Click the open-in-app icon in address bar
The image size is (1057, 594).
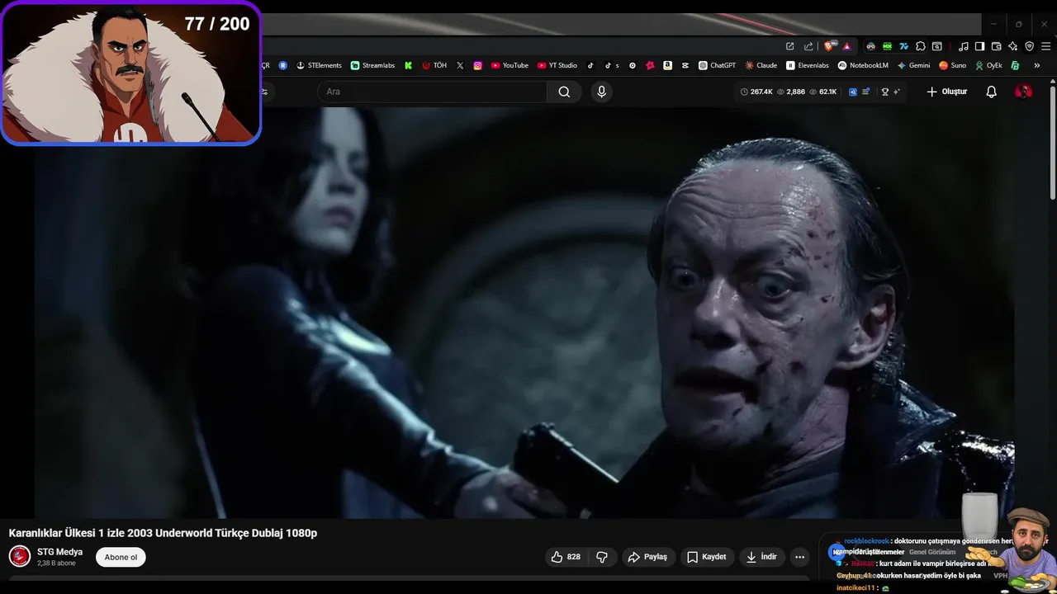coord(789,46)
